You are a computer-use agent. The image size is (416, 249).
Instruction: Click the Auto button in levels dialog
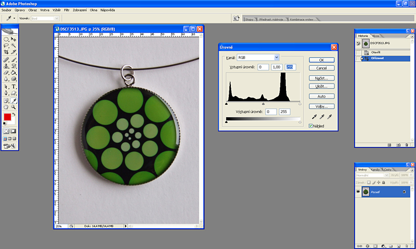pyautogui.click(x=321, y=96)
